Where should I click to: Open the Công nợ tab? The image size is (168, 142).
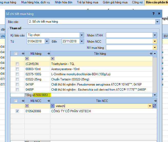(x=137, y=2)
